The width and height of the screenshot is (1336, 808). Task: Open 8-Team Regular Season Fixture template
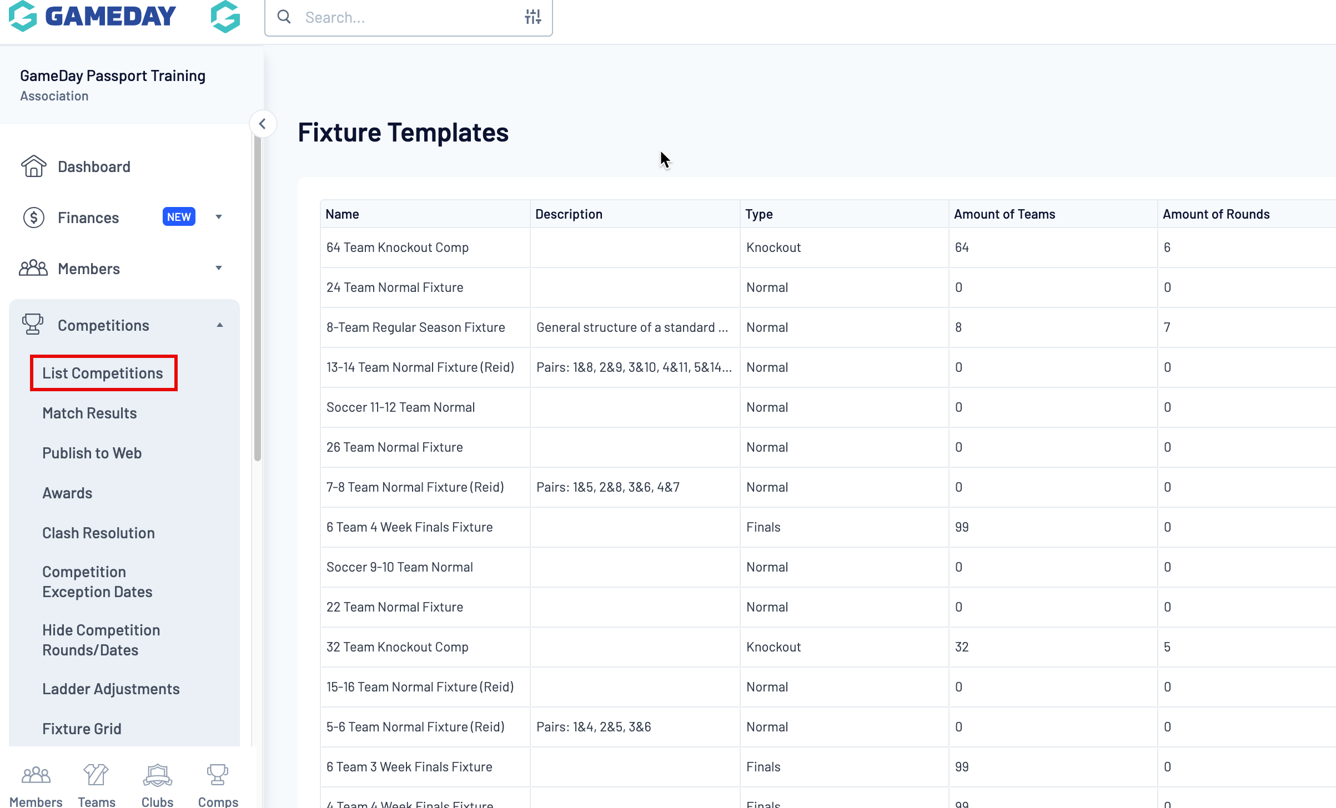[415, 327]
